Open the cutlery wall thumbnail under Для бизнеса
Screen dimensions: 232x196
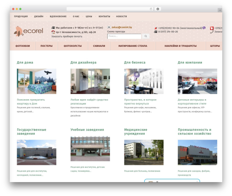coord(144,81)
